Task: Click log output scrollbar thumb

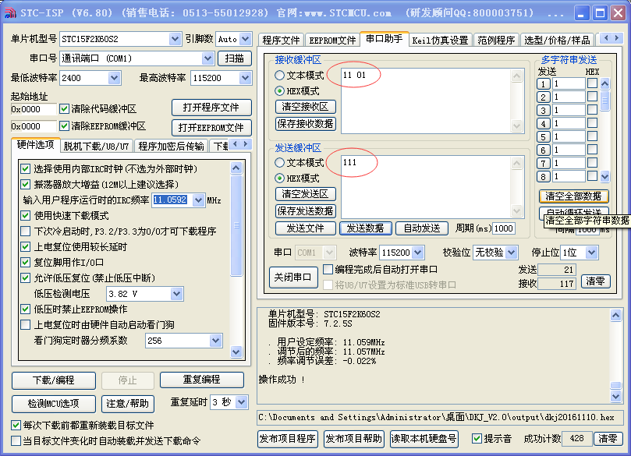Action: 615,385
